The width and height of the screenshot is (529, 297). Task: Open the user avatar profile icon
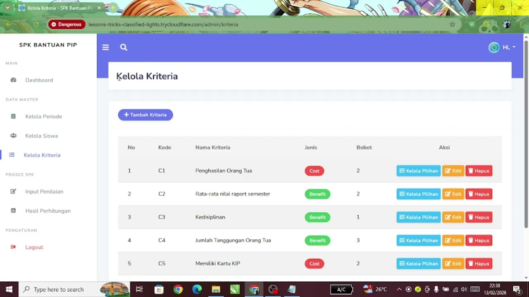pos(494,47)
